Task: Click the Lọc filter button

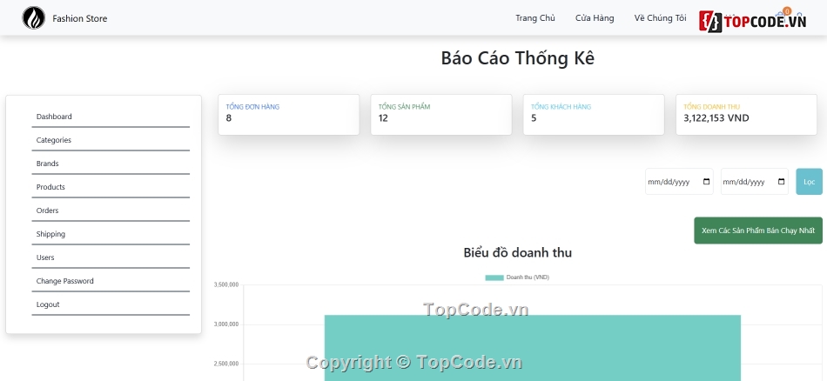Action: 809,182
